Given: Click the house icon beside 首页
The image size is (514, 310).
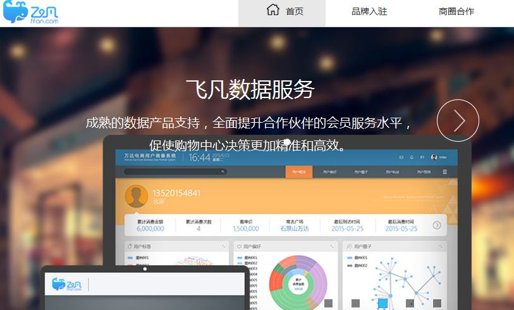Looking at the screenshot, I should pos(272,10).
